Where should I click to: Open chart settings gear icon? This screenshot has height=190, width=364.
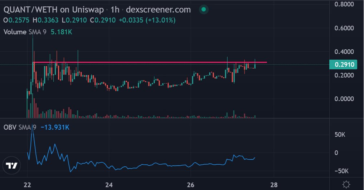click(346, 184)
